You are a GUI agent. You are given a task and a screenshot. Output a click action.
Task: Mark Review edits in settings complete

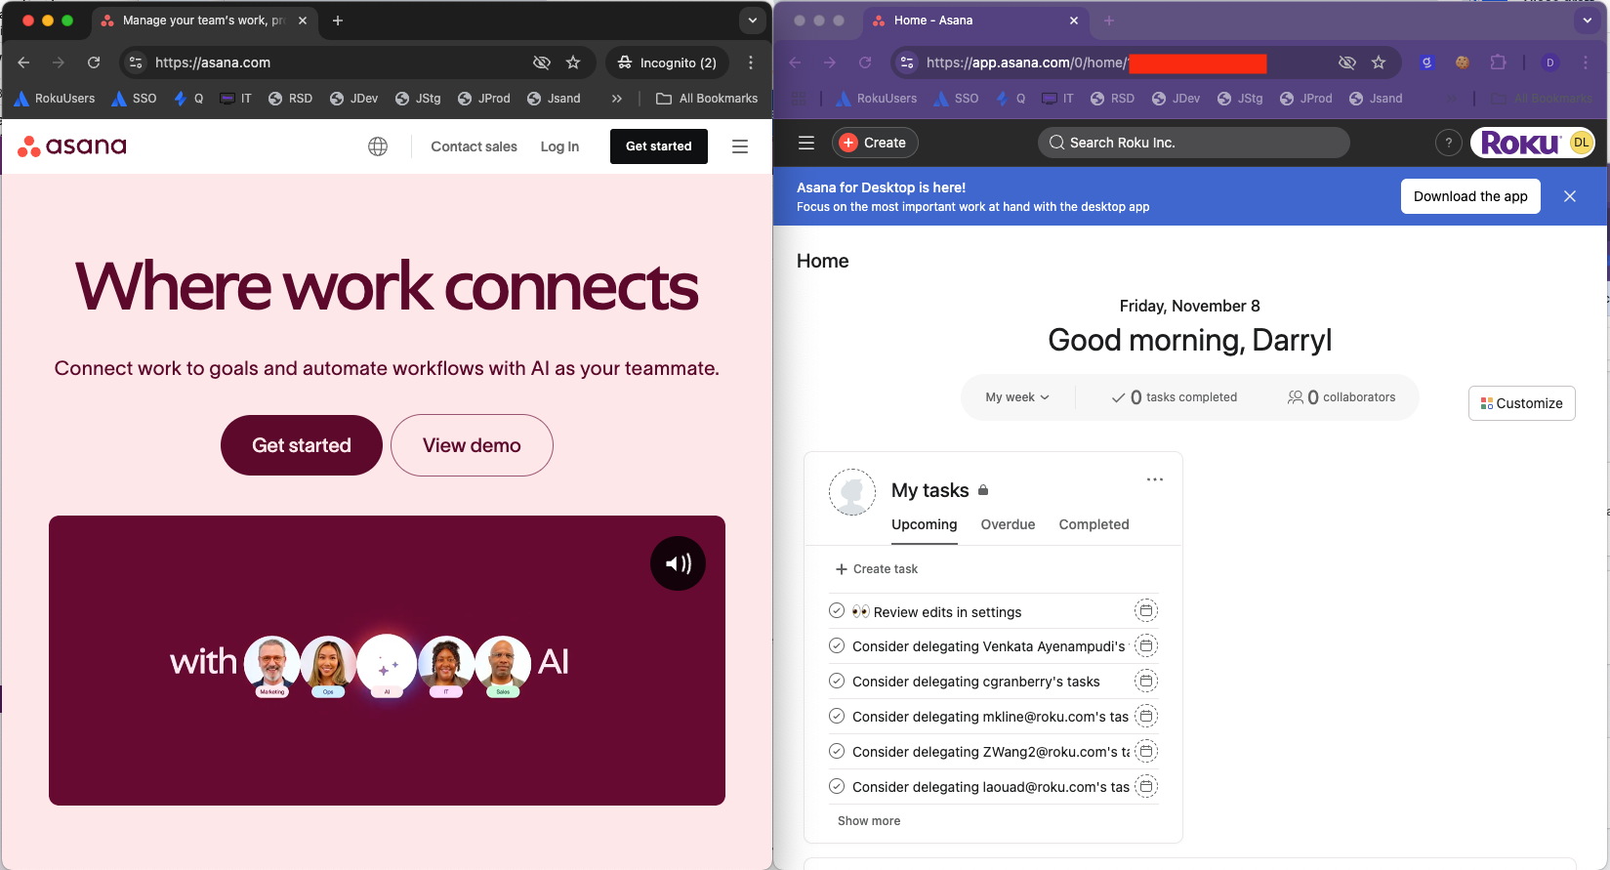click(837, 611)
